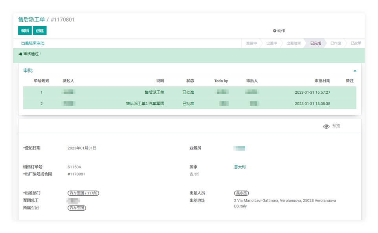
Task: Select the 已改单 status stage
Action: 356,44
